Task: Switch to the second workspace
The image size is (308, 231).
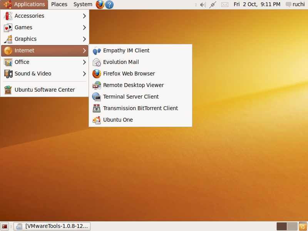Action: coord(292,226)
